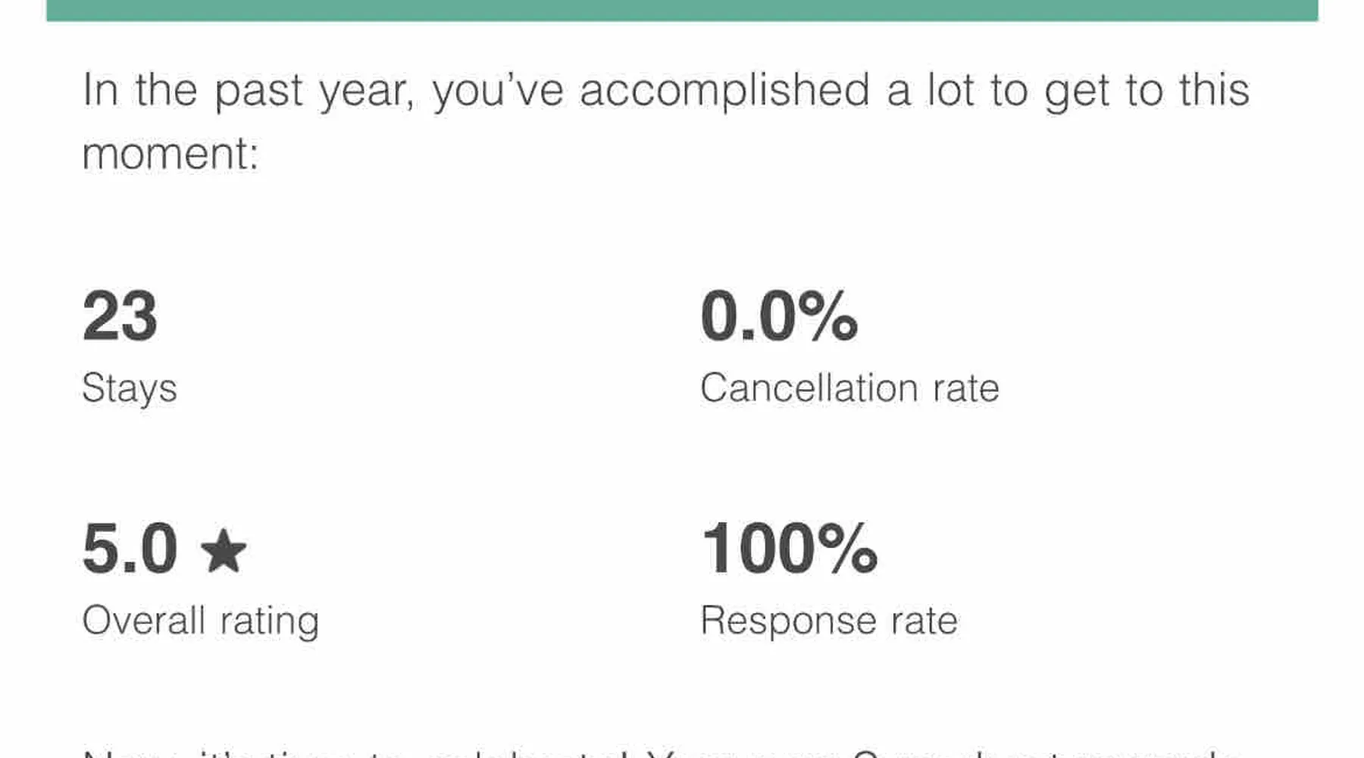Click the green banner at the top
Screen dimensions: 1364x758
point(682,10)
